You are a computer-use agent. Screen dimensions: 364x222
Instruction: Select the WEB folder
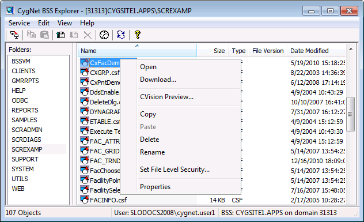pos(18,189)
